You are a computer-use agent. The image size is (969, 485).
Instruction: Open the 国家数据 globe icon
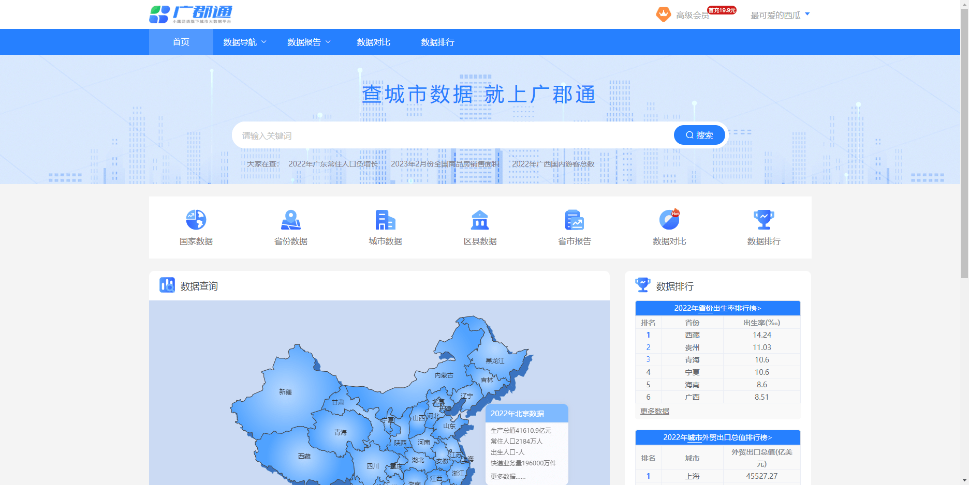tap(196, 220)
